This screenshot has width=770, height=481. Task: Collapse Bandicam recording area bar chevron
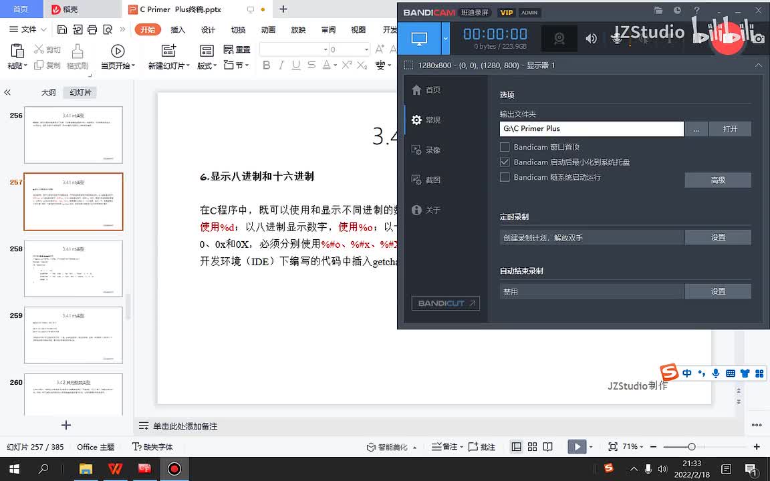pos(759,65)
